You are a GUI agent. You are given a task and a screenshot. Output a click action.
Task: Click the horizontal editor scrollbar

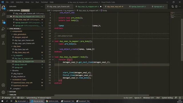tap(102, 95)
